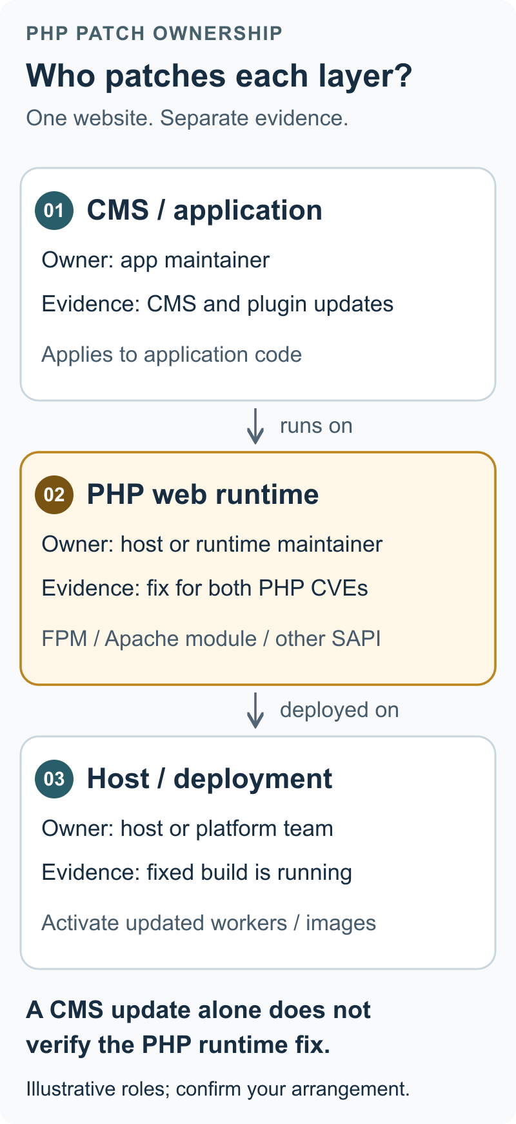Screen dimensions: 516x1124
Task: Select the 'PHP PATCH OWNERSHIP' header text
Action: [x=154, y=34]
